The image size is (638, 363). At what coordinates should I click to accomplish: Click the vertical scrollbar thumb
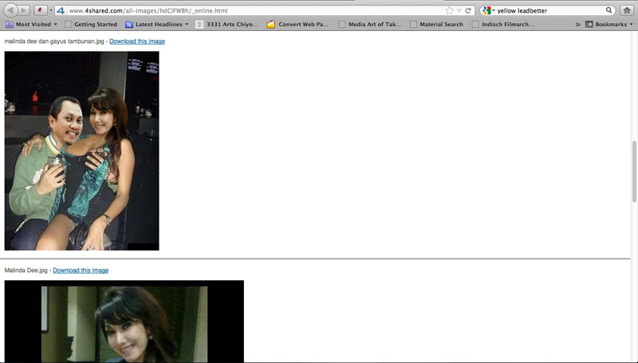pyautogui.click(x=634, y=171)
